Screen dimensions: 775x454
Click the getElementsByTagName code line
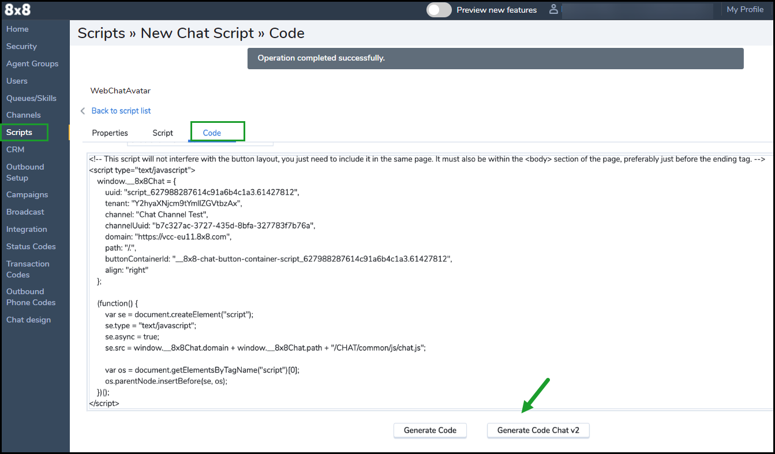(203, 370)
